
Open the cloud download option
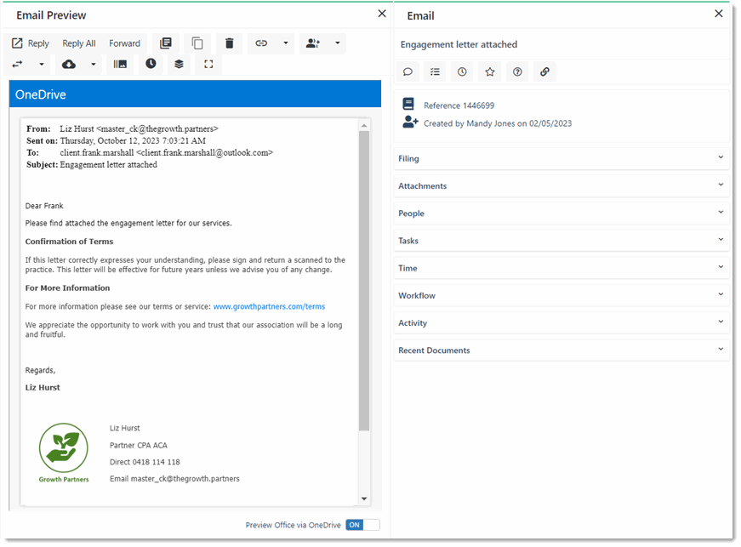click(x=68, y=64)
